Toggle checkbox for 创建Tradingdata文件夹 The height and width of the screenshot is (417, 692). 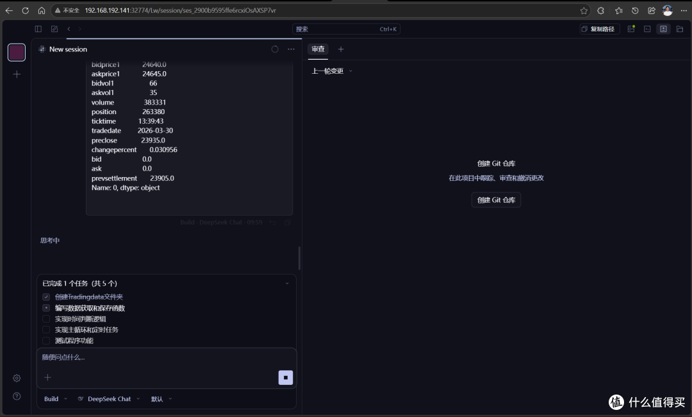[x=46, y=297]
